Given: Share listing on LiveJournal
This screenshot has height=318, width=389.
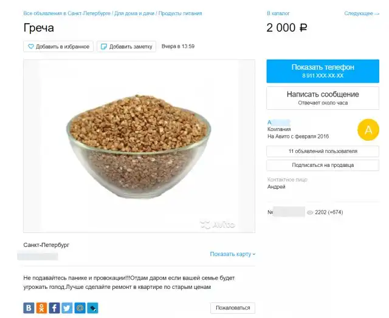Looking at the screenshot, I should click(x=92, y=308).
